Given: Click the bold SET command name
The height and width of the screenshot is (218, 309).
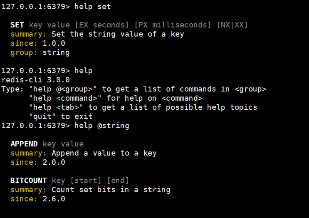Looking at the screenshot, I should (17, 25).
